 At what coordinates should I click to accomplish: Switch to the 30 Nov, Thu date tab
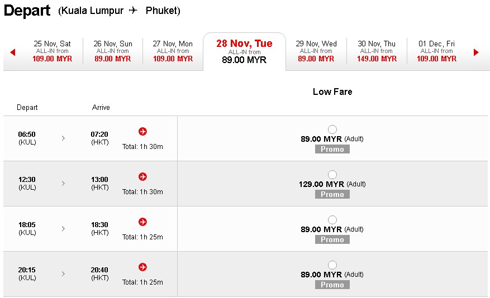pos(377,51)
